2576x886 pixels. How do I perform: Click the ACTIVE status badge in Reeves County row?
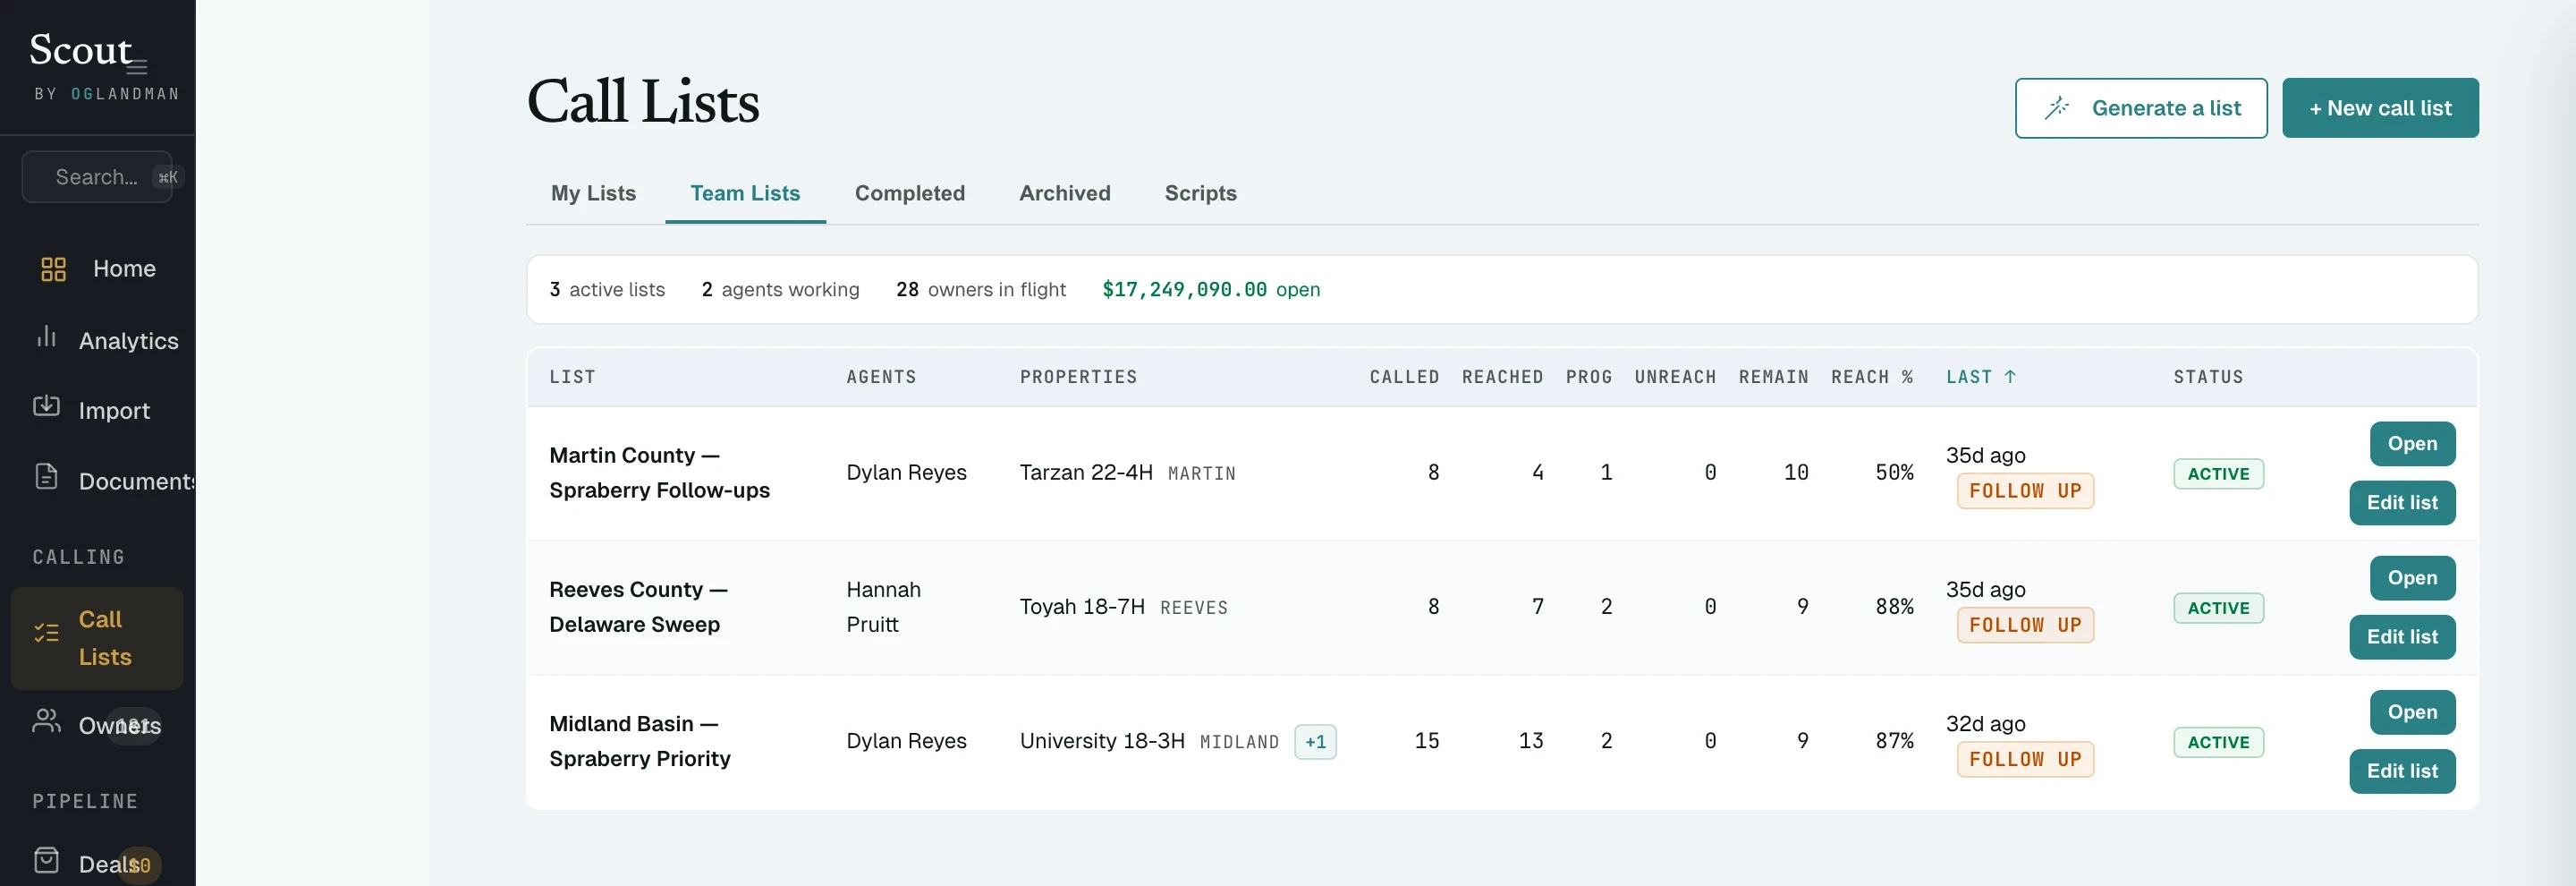[x=2218, y=608]
